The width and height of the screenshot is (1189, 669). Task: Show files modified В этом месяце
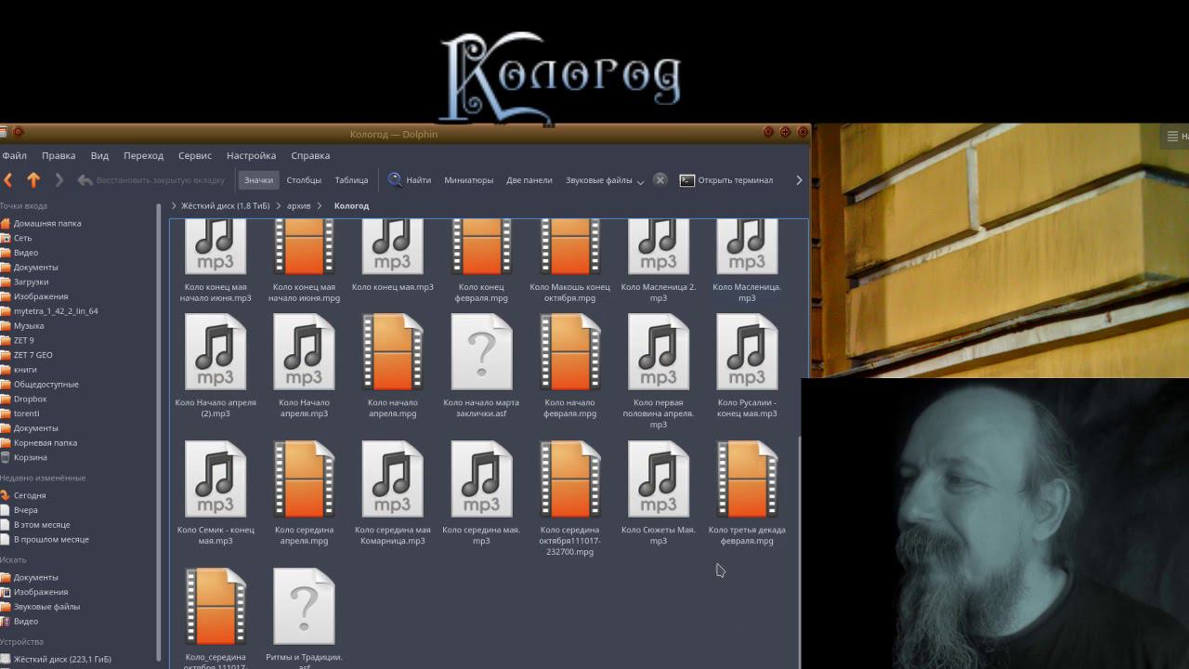(x=41, y=525)
